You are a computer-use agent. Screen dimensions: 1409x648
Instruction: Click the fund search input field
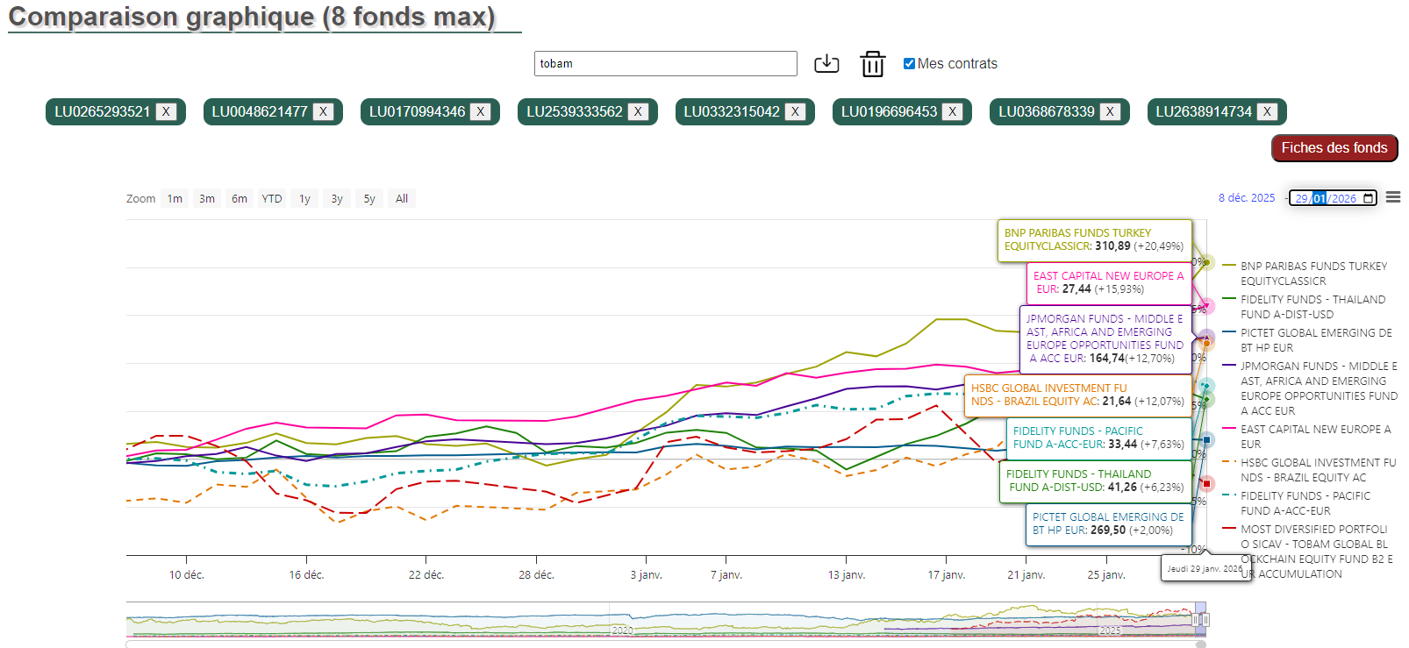point(665,64)
